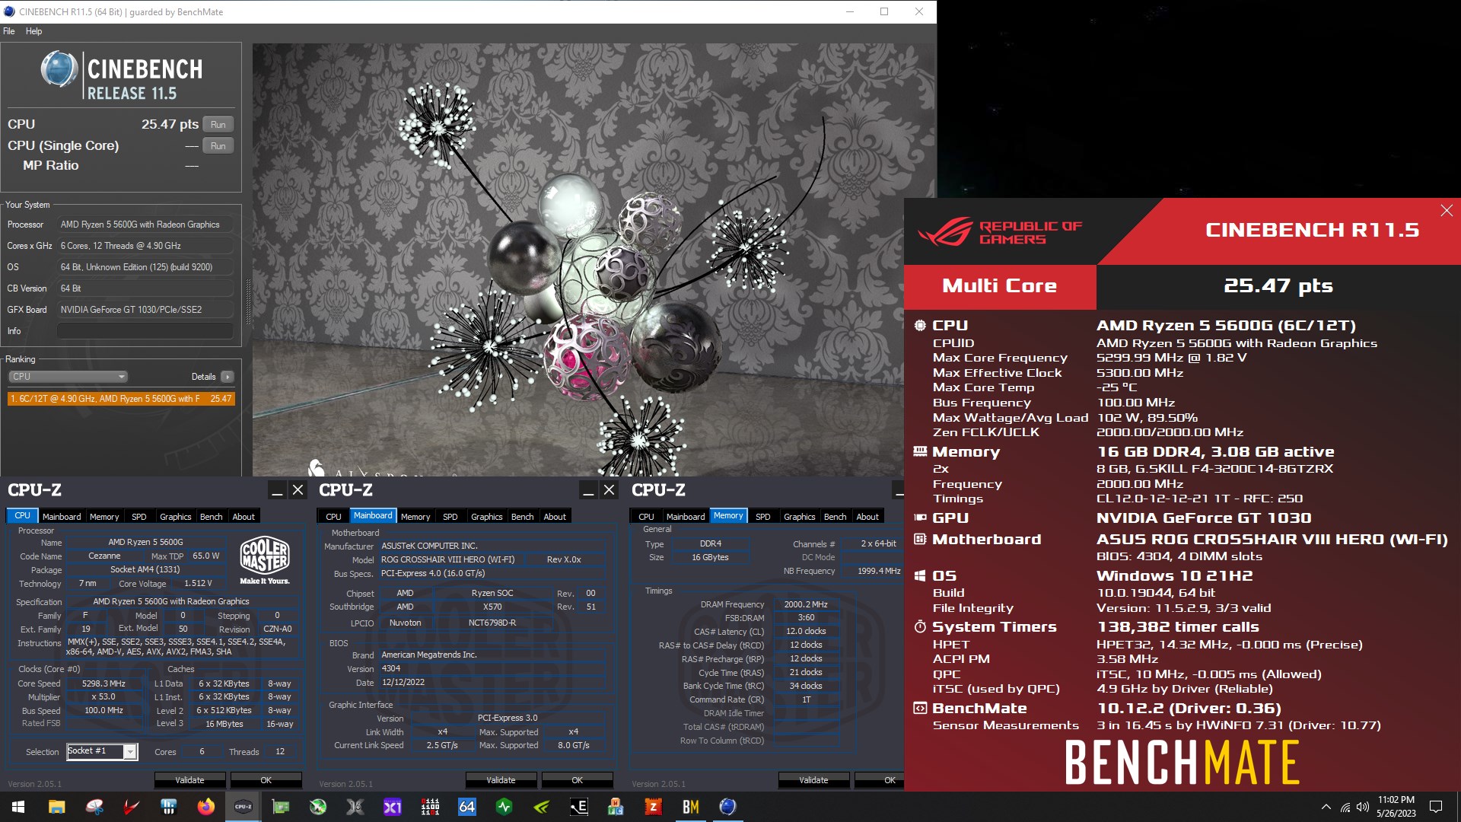Open the green hexagon pulse monitor icon

click(x=504, y=807)
